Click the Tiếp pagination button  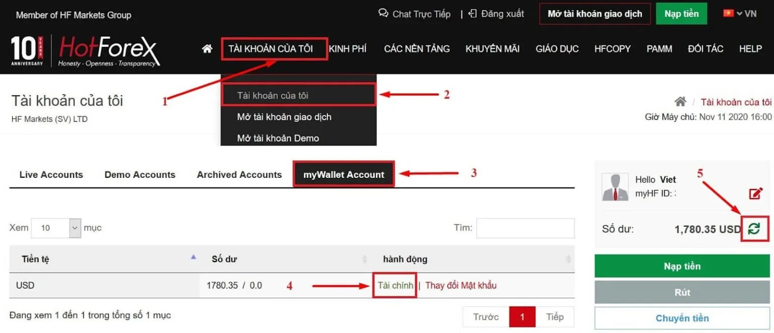point(554,317)
